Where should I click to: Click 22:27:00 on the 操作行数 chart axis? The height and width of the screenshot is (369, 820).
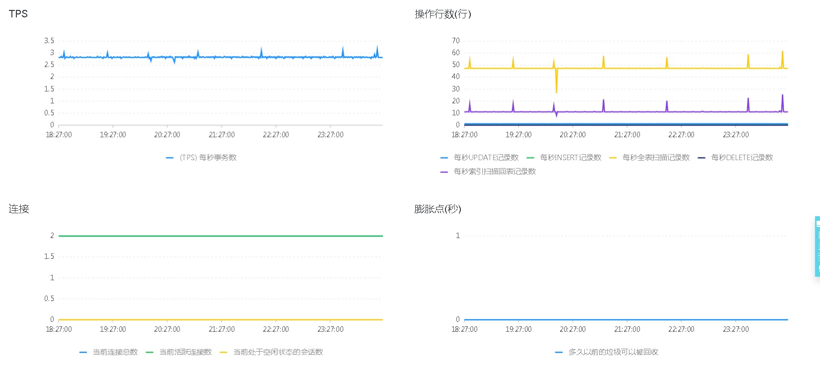click(681, 135)
